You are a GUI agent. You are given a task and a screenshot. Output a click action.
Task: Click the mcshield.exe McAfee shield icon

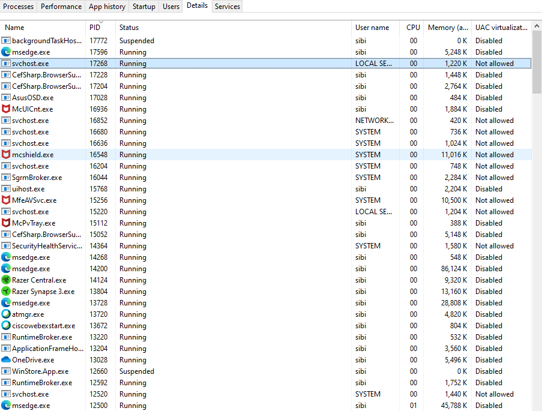point(6,155)
